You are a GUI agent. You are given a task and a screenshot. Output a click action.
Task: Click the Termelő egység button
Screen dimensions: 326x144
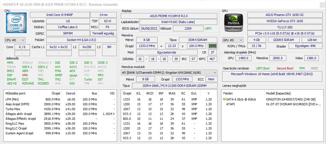103,33
